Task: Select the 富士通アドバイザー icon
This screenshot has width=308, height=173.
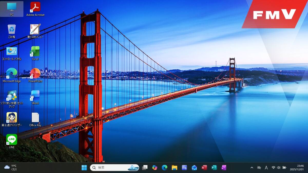Action: 12,118
